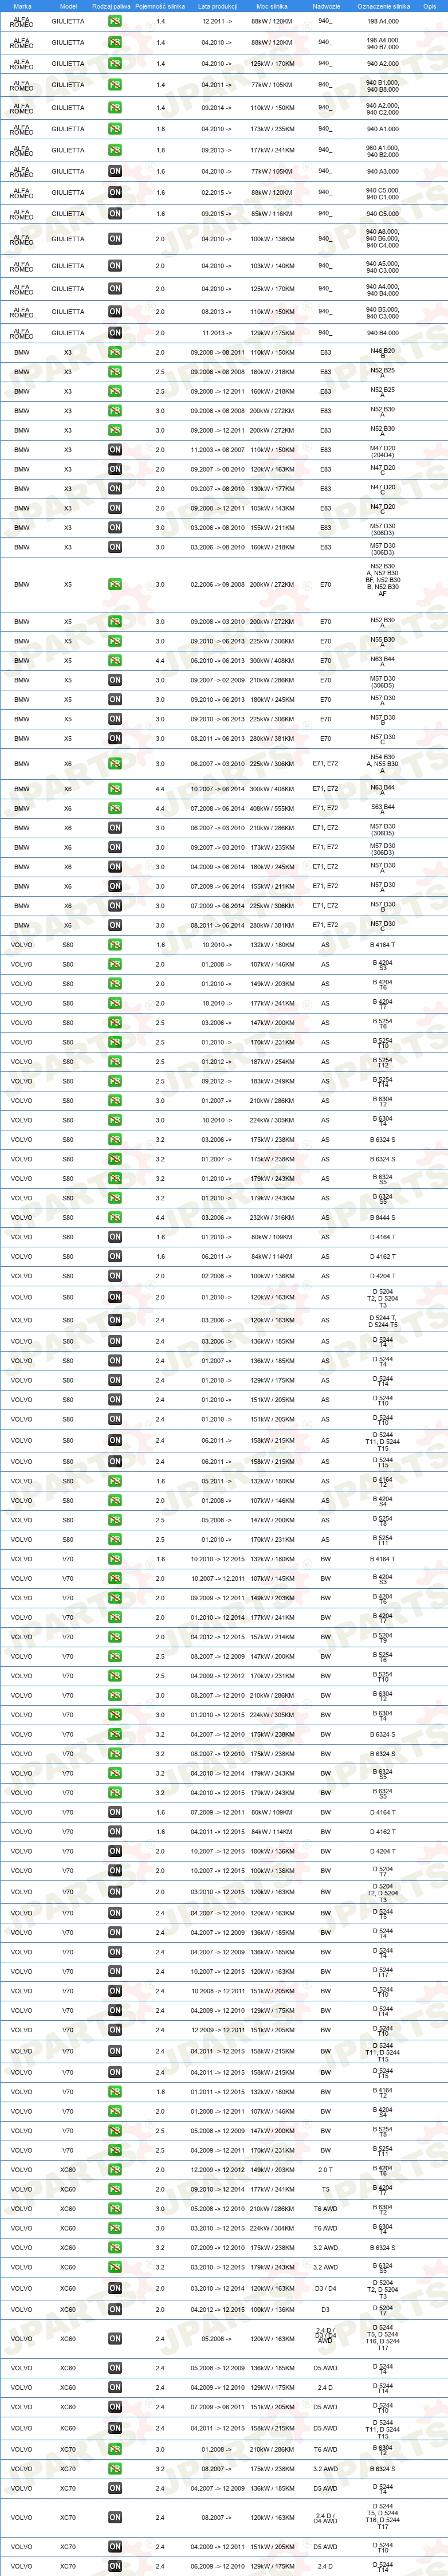Click diesel ON icon for BMW X3 130kW/177KM row
This screenshot has width=448, height=2576.
point(115,489)
